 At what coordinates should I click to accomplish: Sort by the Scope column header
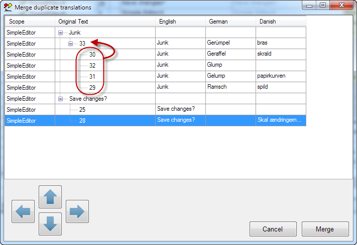tap(30, 22)
